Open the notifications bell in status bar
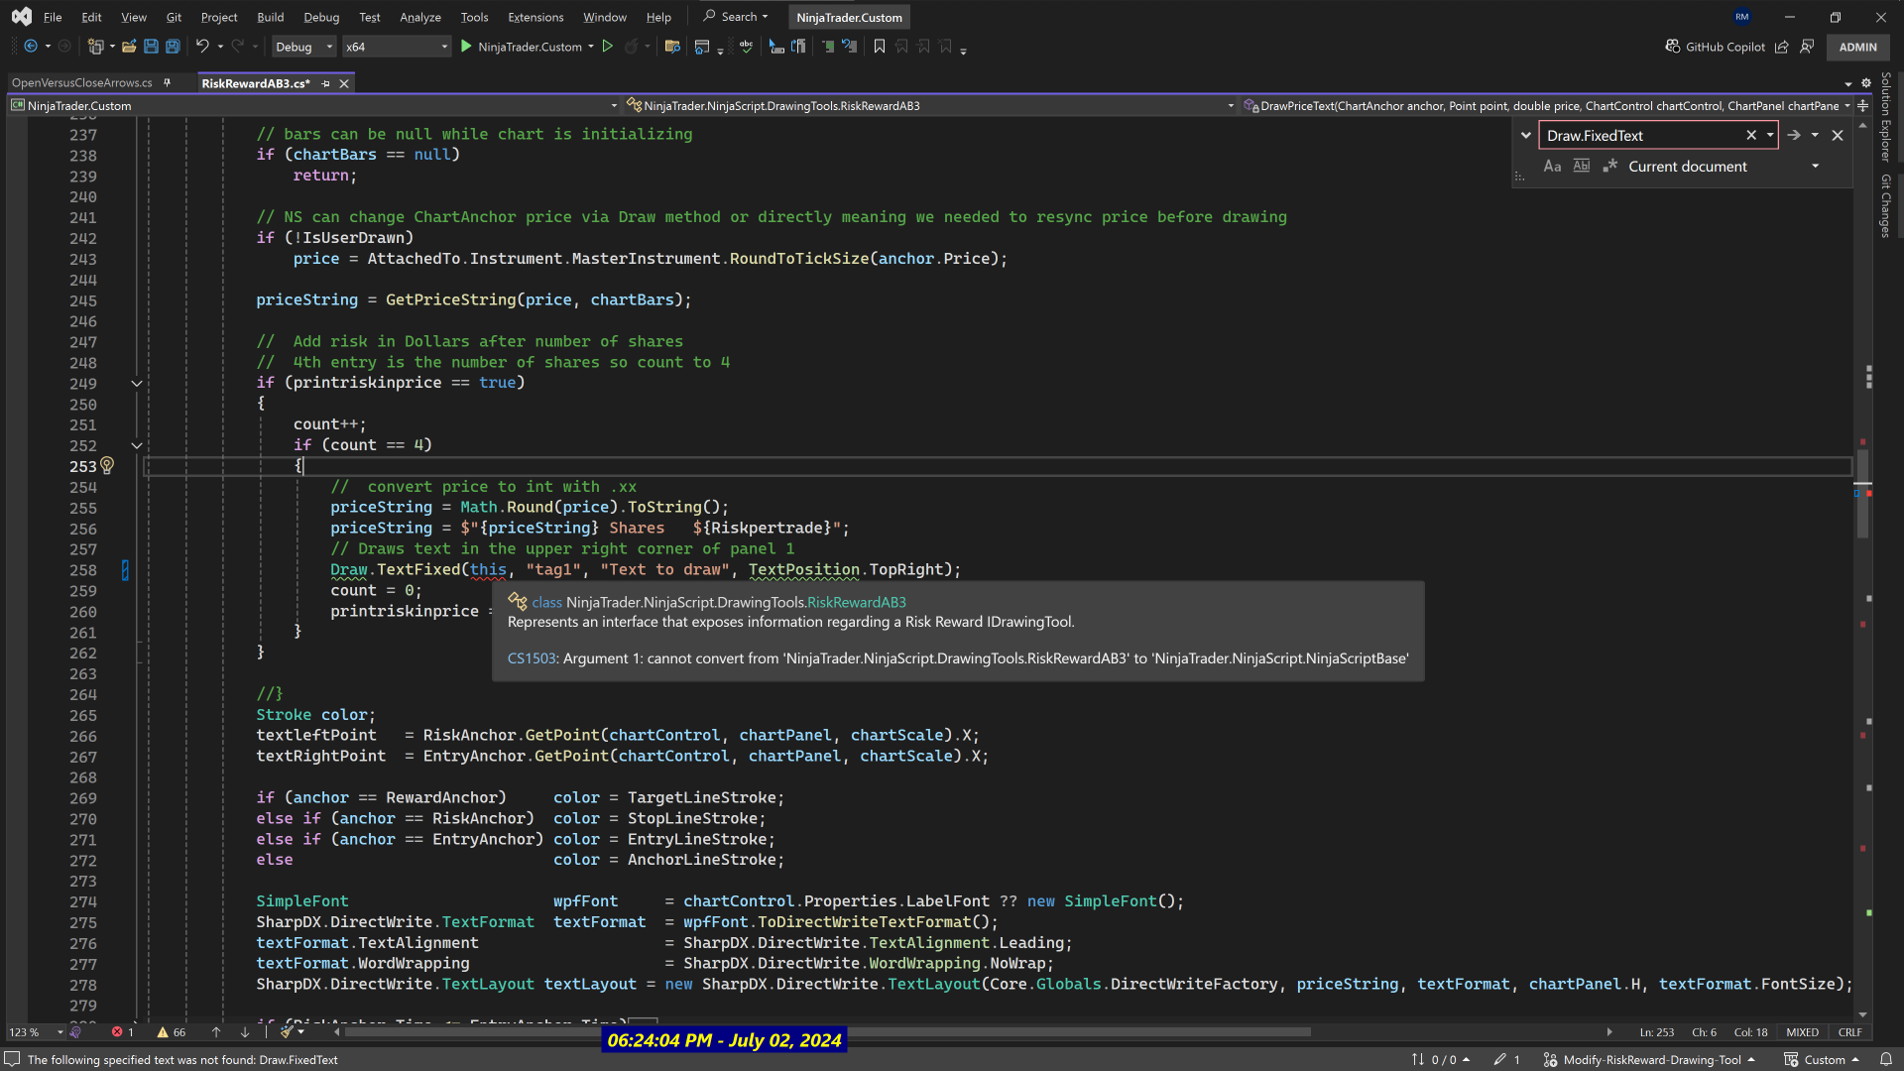The height and width of the screenshot is (1071, 1904). pyautogui.click(x=1885, y=1059)
